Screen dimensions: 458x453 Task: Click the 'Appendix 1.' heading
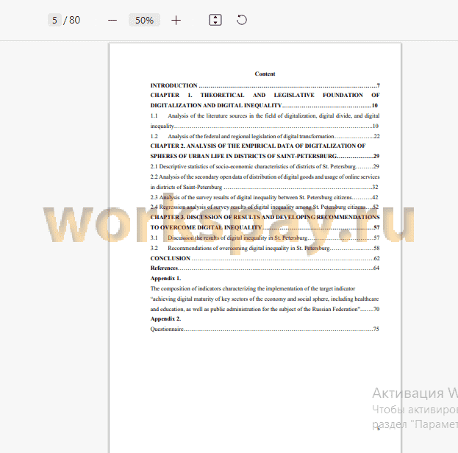pyautogui.click(x=165, y=278)
